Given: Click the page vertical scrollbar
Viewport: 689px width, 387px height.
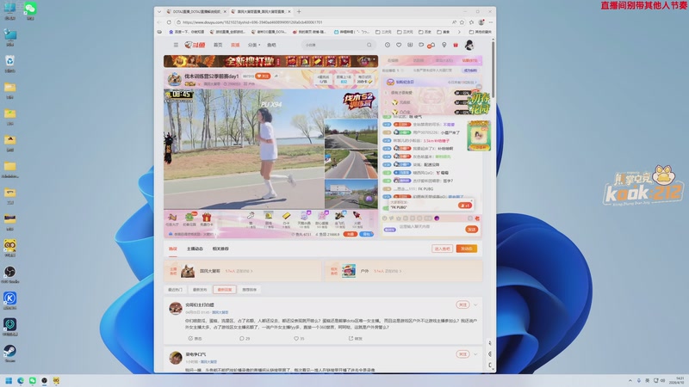Looking at the screenshot, I should (x=493, y=71).
